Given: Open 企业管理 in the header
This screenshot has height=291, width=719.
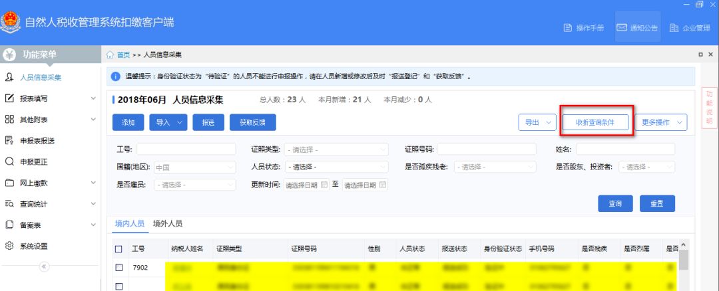Looking at the screenshot, I should [690, 27].
